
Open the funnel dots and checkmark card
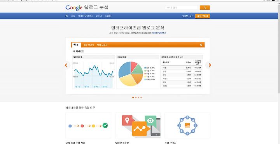point(88,125)
